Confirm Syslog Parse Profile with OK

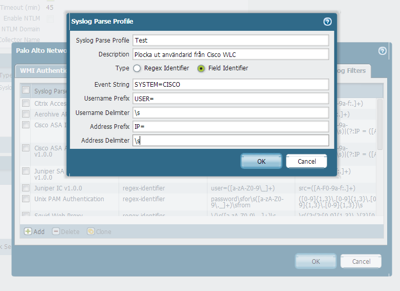[261, 161]
